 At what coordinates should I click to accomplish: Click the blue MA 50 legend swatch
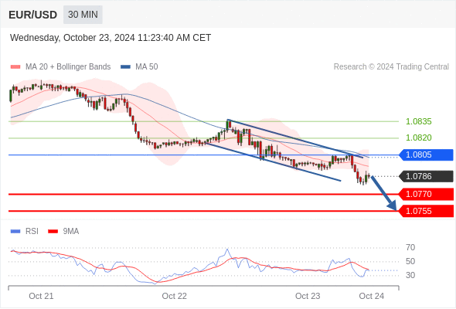tap(125, 67)
